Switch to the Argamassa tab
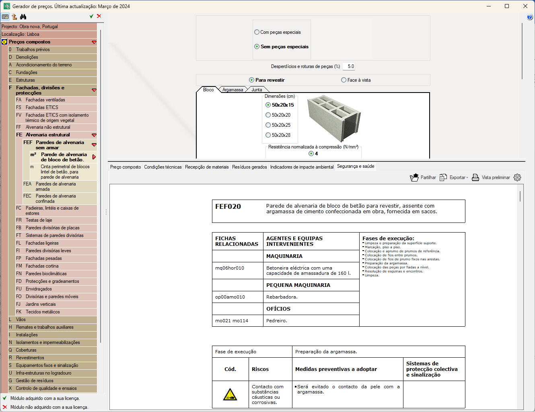535x412 pixels. coord(233,90)
